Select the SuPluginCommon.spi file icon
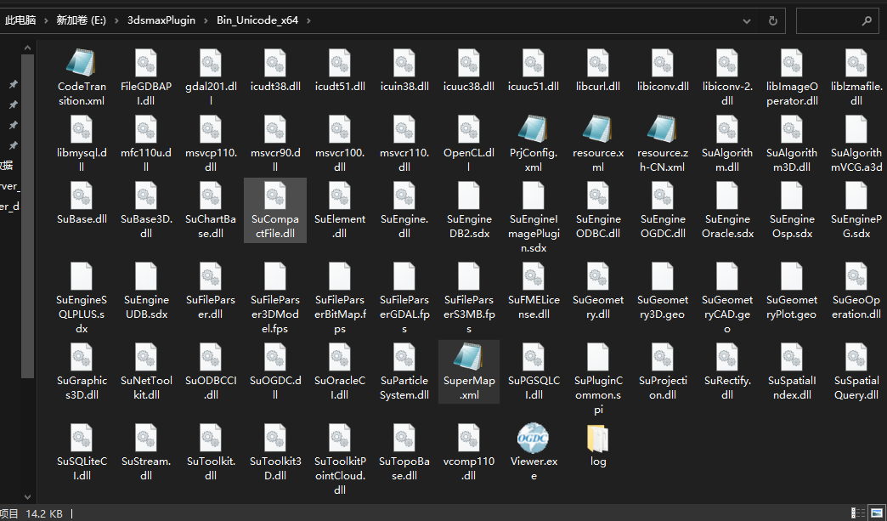887x521 pixels. (x=598, y=357)
